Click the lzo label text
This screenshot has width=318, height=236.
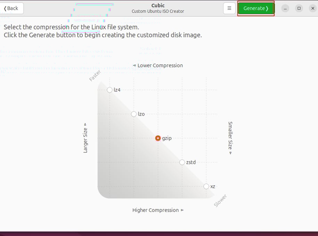[x=141, y=114]
